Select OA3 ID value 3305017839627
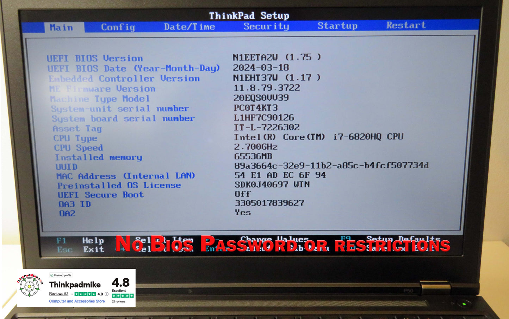The width and height of the screenshot is (509, 319). click(269, 203)
